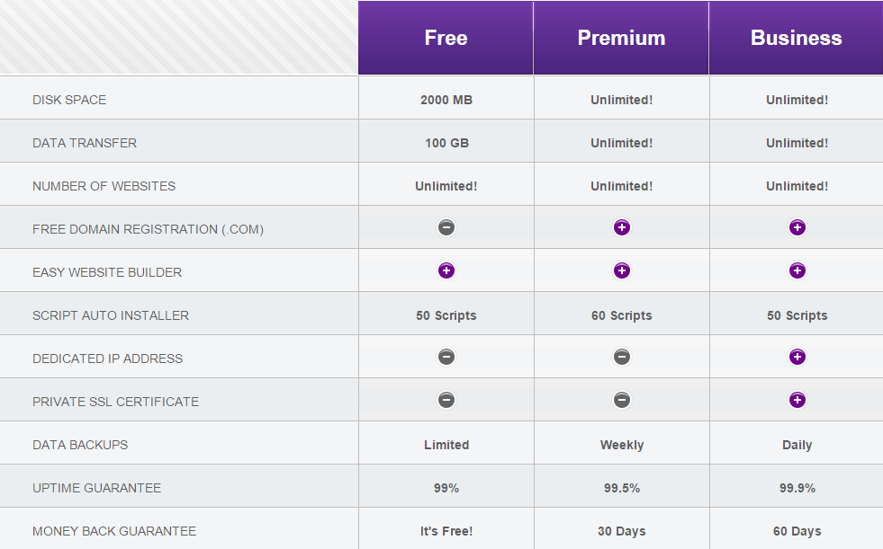The height and width of the screenshot is (549, 883).
Task: Click the DISK SPACE row label
Action: [69, 100]
